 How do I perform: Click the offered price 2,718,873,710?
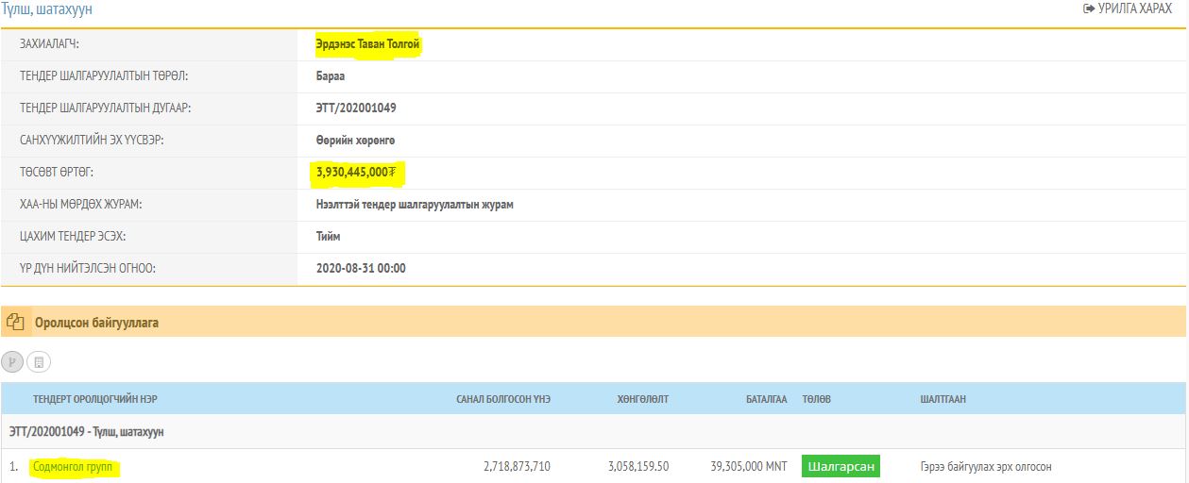pyautogui.click(x=517, y=467)
